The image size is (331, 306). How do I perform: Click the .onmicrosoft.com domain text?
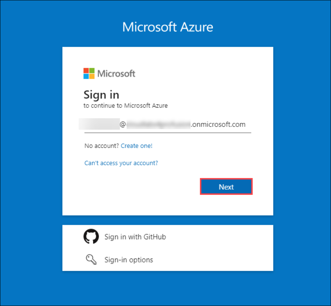(218, 124)
